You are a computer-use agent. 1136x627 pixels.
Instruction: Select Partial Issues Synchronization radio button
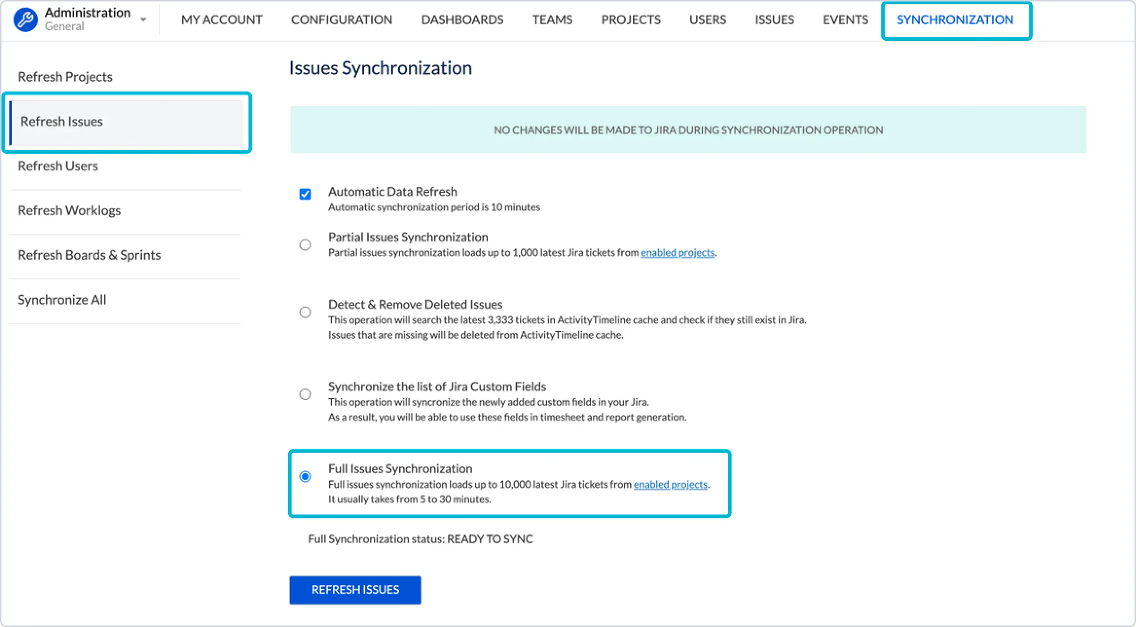(x=305, y=245)
